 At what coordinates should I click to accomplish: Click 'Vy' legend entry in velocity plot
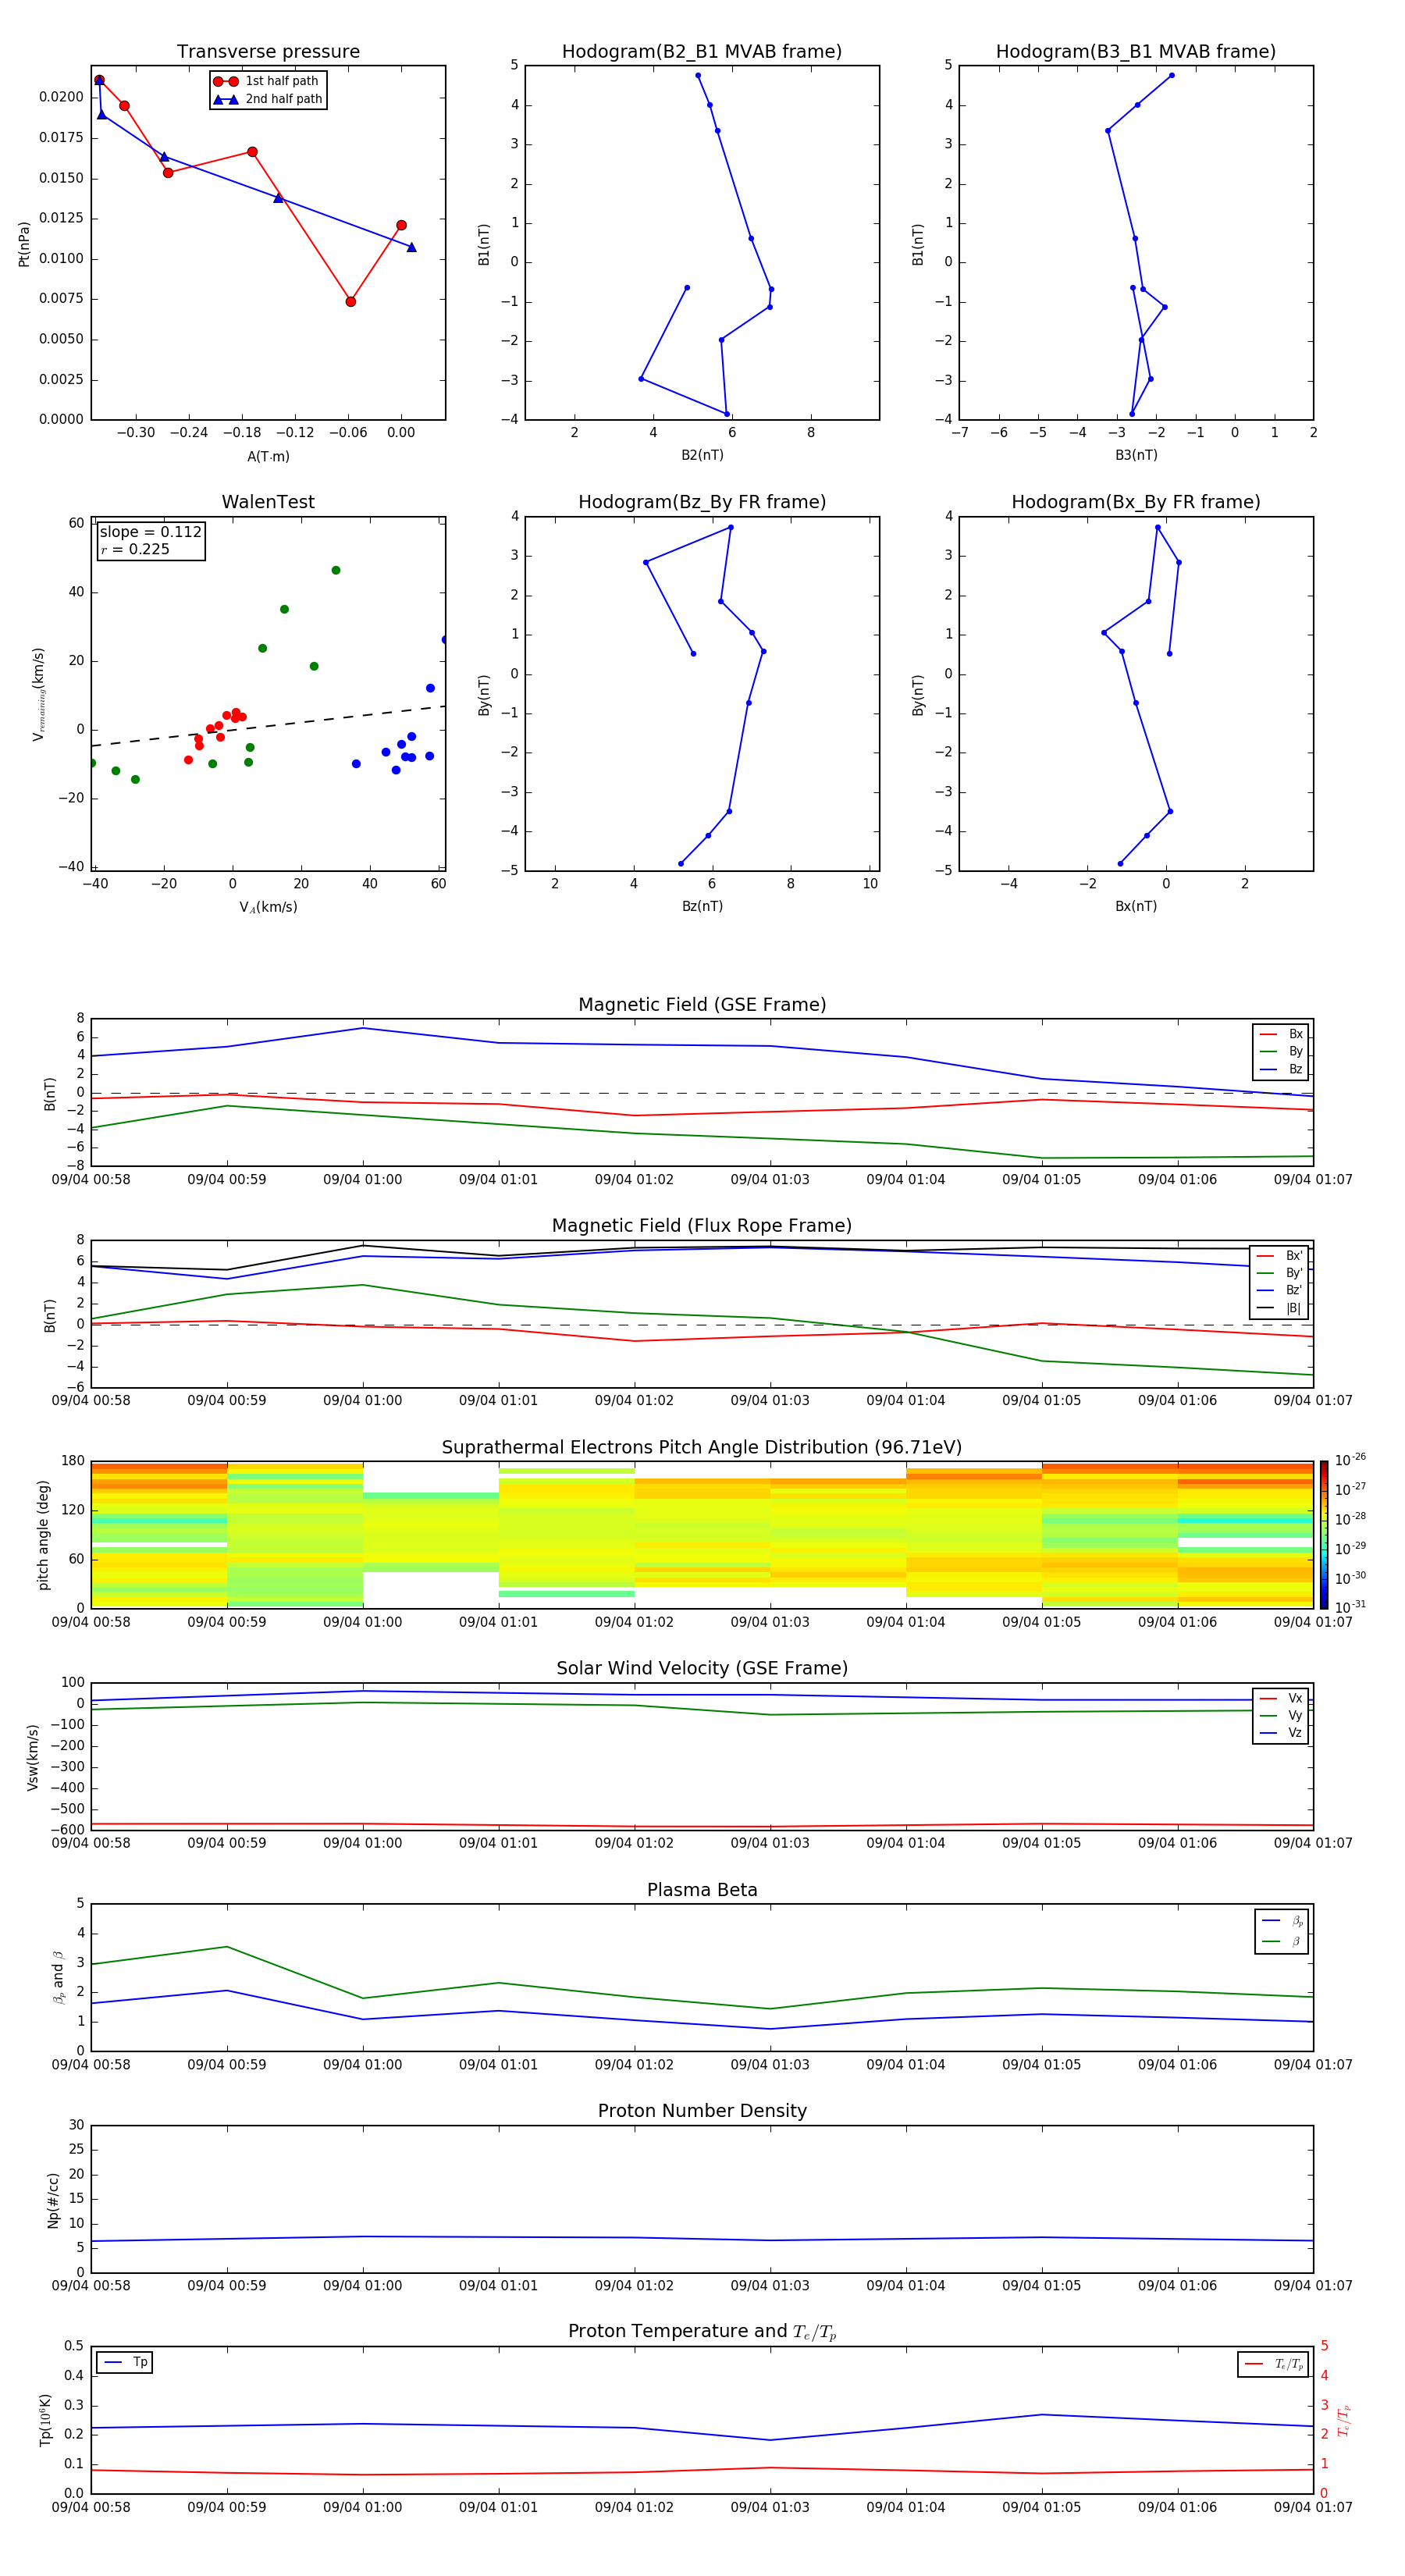click(1281, 1715)
